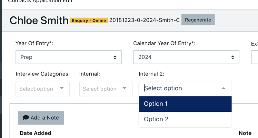
Task: Click the application ID 20181223-0-2024-Smith-C
Action: [x=144, y=20]
